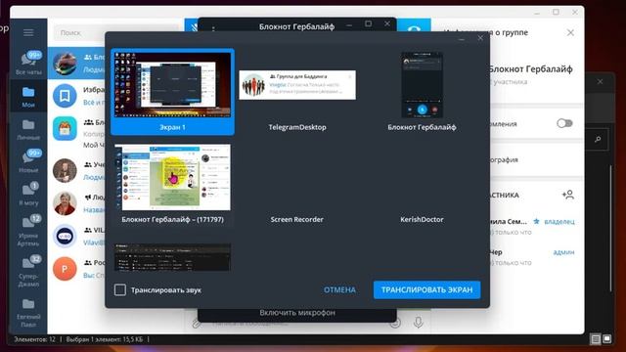Open the elderly man avatar chat
The width and height of the screenshot is (626, 352).
coord(65,170)
